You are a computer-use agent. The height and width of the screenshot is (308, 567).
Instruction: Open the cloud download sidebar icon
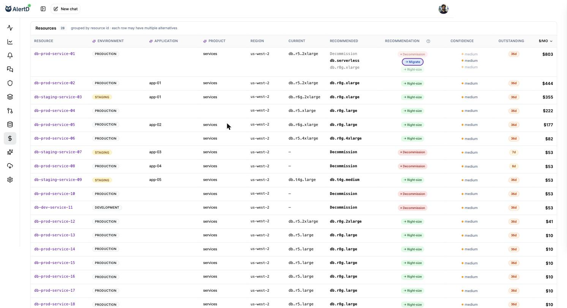(x=10, y=166)
